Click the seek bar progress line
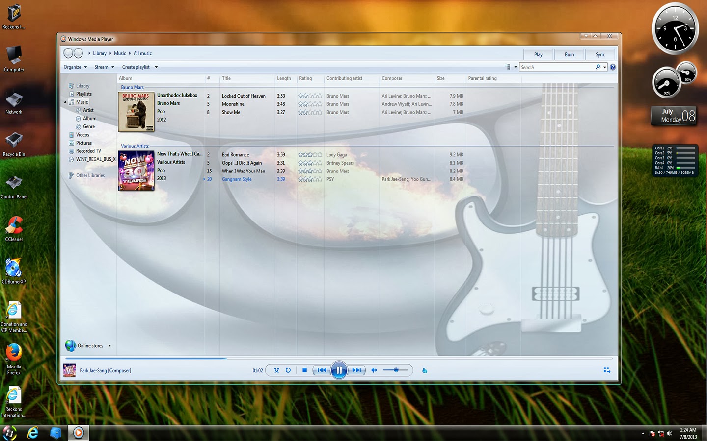 tap(339, 358)
